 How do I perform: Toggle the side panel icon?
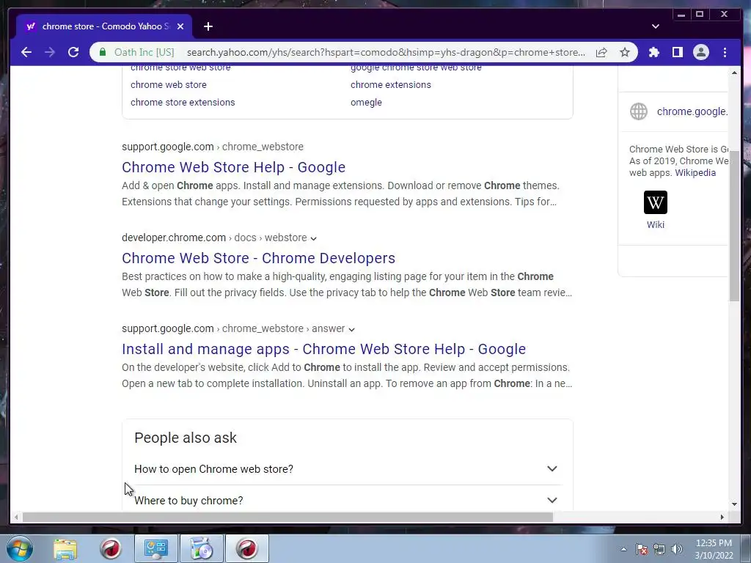coord(677,52)
